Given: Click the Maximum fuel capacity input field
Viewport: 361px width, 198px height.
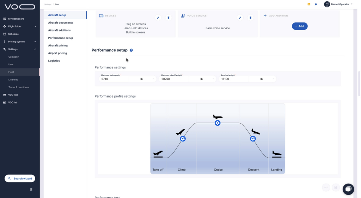Looking at the screenshot, I should click(x=114, y=79).
